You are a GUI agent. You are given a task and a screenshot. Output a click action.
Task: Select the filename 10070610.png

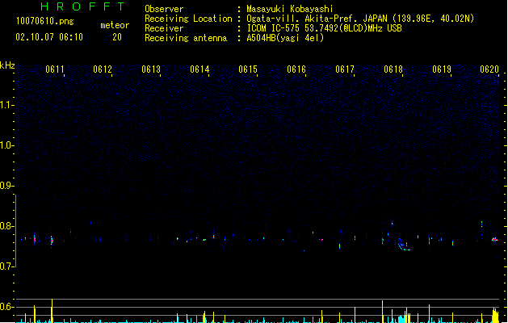click(45, 21)
